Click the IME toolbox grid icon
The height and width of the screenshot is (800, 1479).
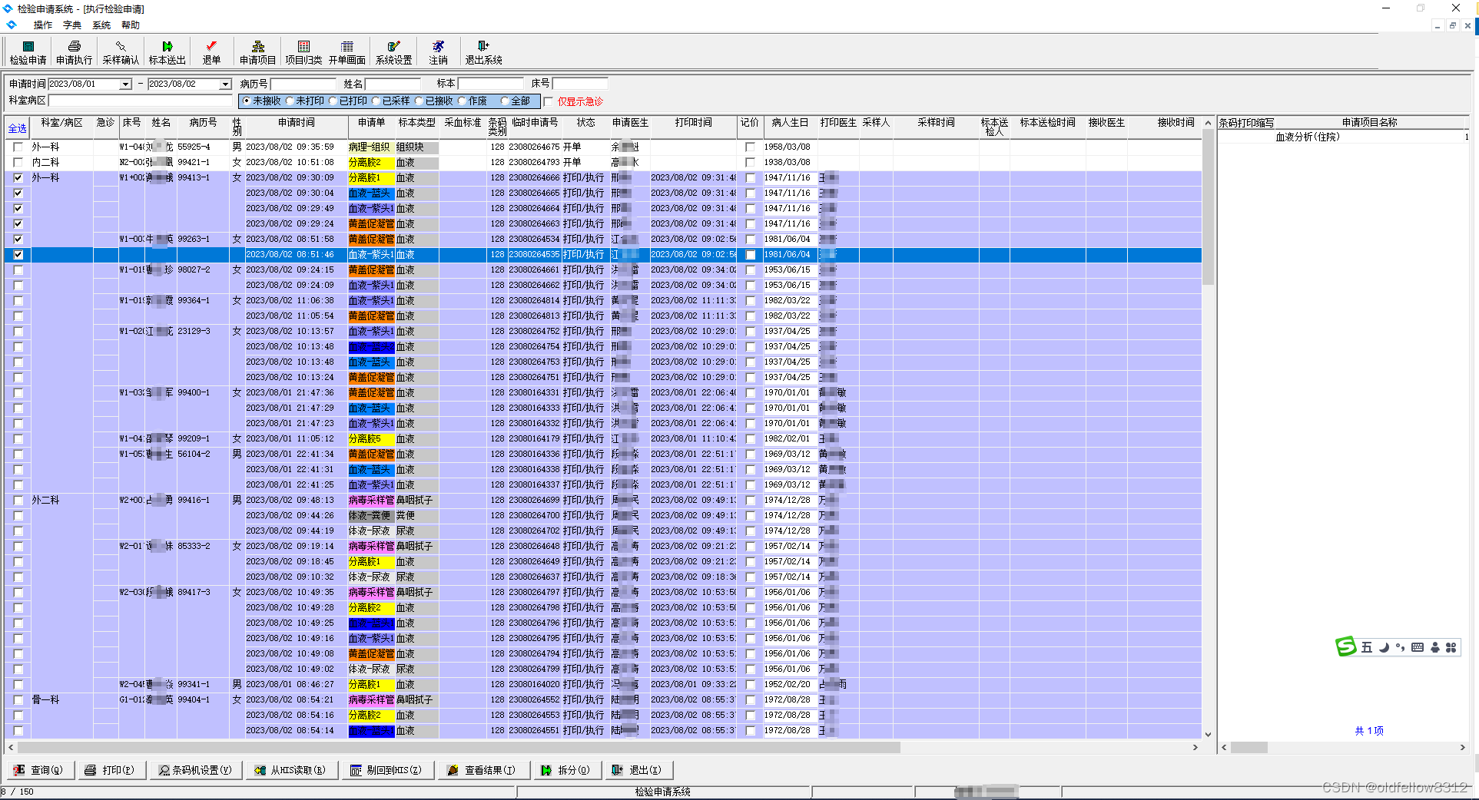click(x=1451, y=647)
